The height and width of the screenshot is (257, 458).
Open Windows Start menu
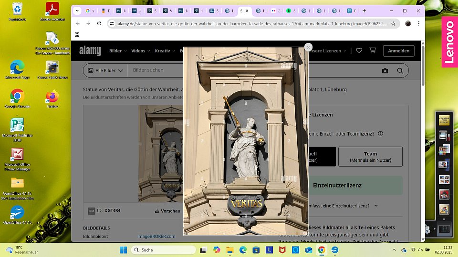pos(123,250)
